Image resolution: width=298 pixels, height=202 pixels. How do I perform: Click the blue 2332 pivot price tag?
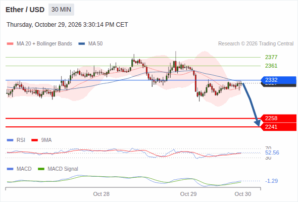278,80
